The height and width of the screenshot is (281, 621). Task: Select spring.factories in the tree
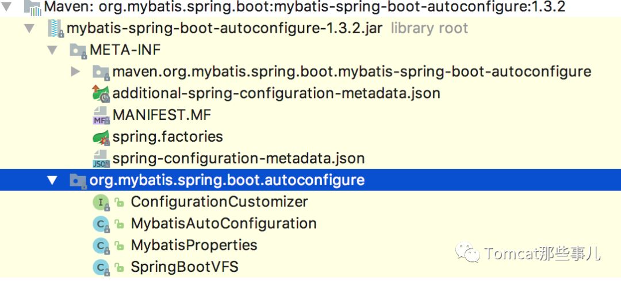tap(167, 137)
